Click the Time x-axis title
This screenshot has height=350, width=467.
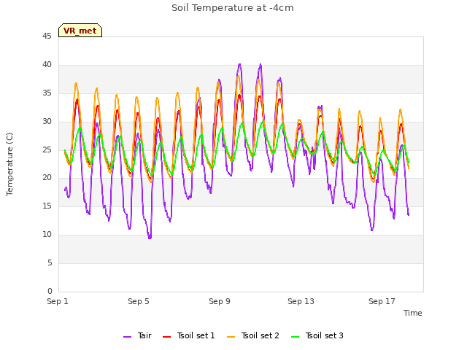click(x=413, y=313)
